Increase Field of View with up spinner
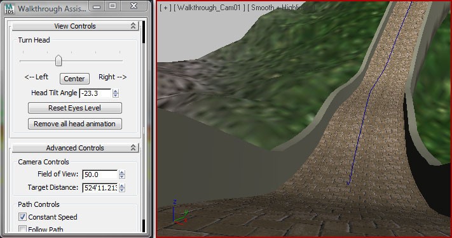This screenshot has height=238, width=452. coord(122,173)
